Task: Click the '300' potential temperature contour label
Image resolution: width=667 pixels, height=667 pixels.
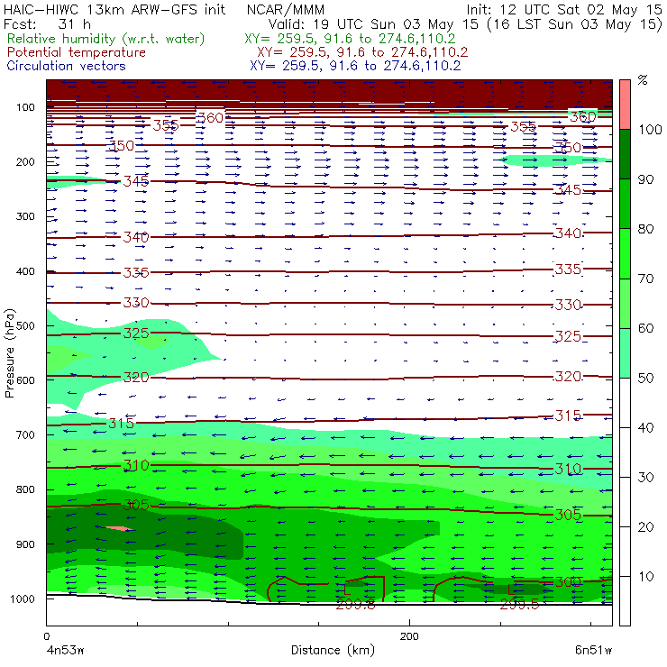Action: (x=568, y=581)
